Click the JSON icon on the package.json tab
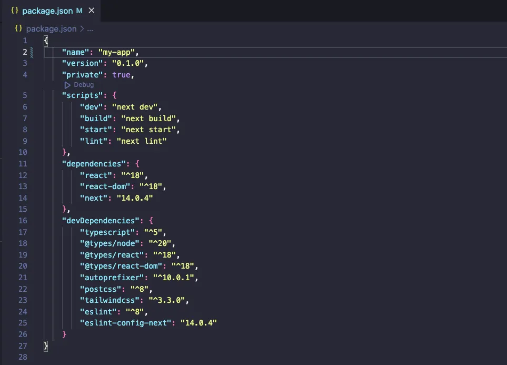This screenshot has height=365, width=507. pos(16,10)
